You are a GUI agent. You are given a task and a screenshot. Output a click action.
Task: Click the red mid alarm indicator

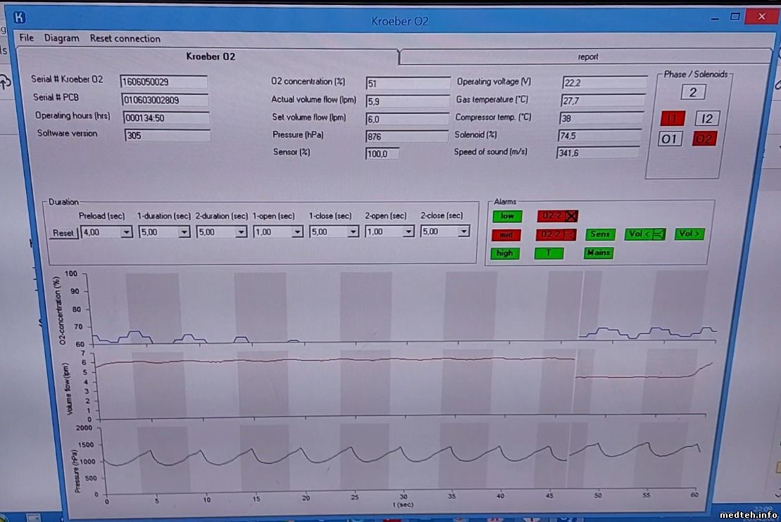pos(506,235)
